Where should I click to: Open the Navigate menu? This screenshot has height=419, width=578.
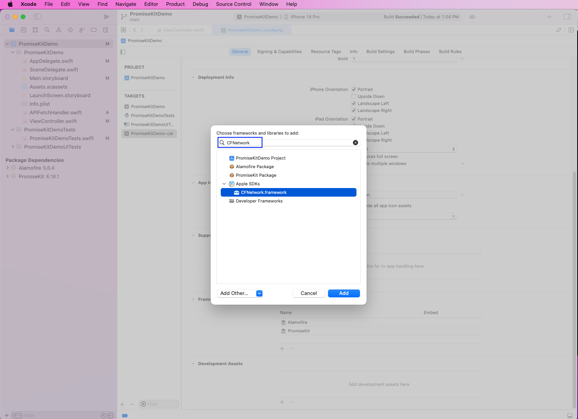coord(126,4)
